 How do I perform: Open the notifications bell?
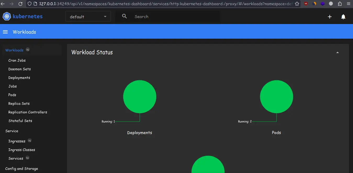pyautogui.click(x=343, y=17)
